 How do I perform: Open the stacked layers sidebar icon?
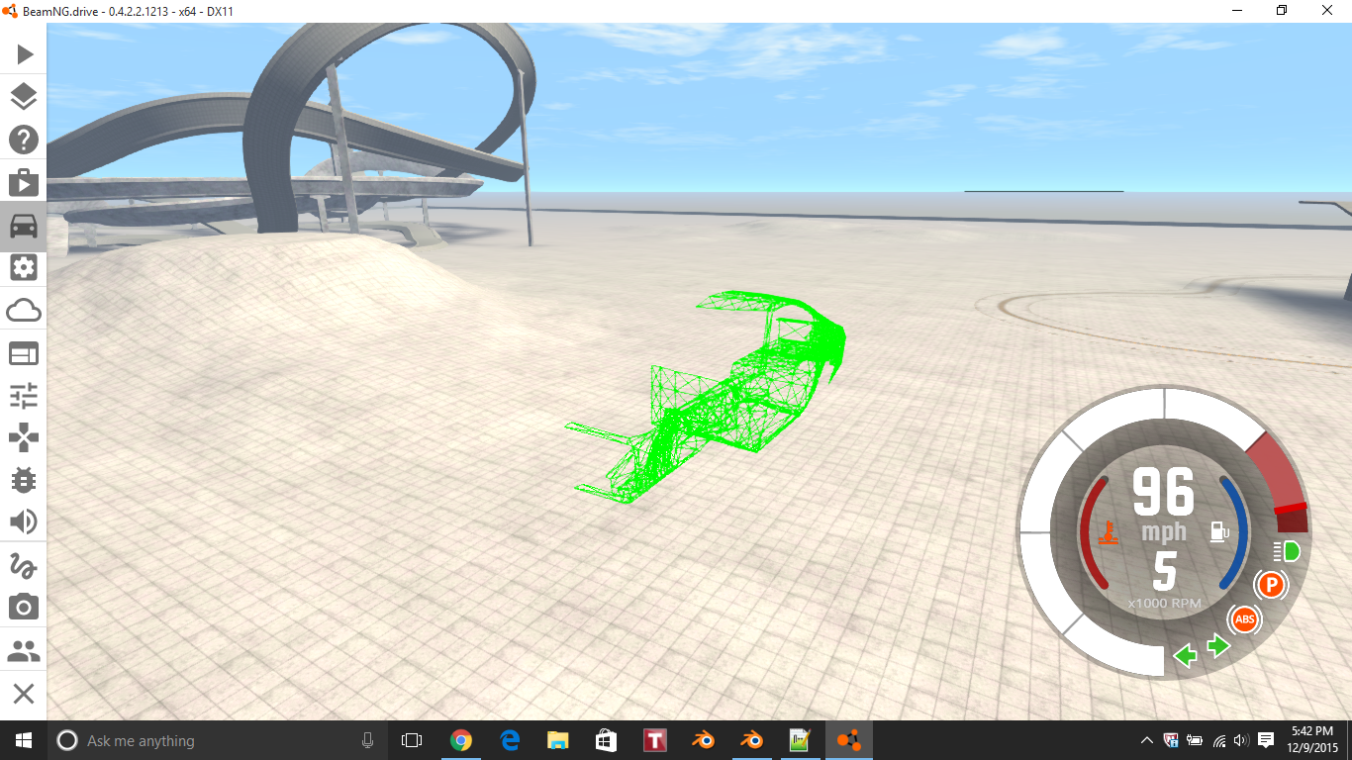click(24, 97)
